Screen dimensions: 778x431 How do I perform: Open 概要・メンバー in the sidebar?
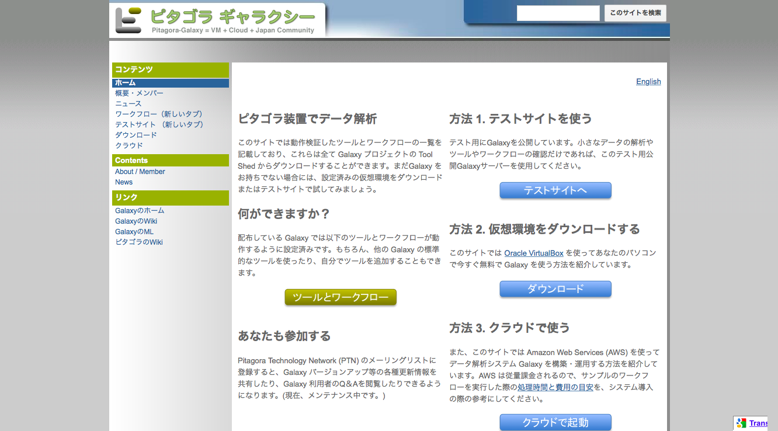[139, 93]
